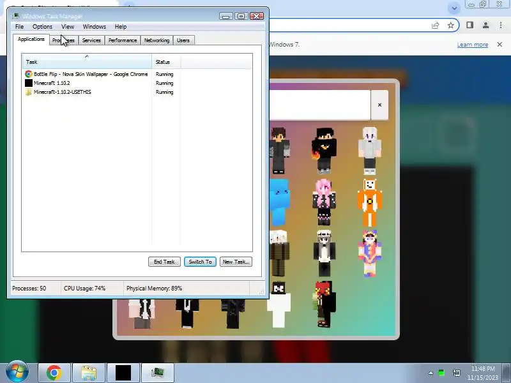Select the Minecraft-1.10.2-USETHIS folder task row
Viewport: 511px width, 383px height.
click(137, 92)
